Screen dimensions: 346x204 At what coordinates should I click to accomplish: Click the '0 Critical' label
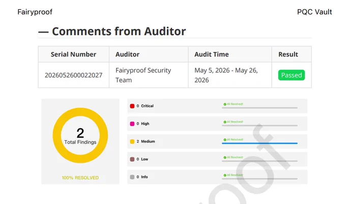click(x=145, y=106)
